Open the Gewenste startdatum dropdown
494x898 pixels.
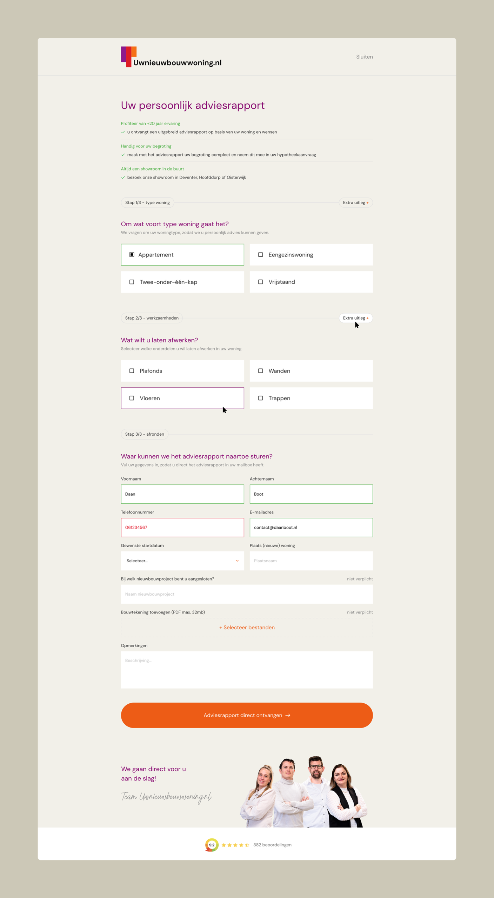coord(182,561)
